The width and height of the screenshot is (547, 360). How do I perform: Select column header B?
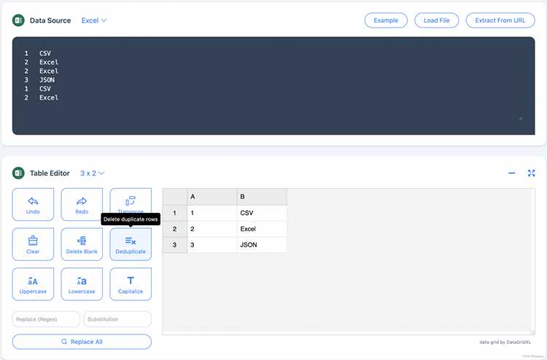262,197
